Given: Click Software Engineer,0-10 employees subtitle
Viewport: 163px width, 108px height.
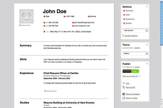Looking at the screenshot, I should click(x=57, y=76).
